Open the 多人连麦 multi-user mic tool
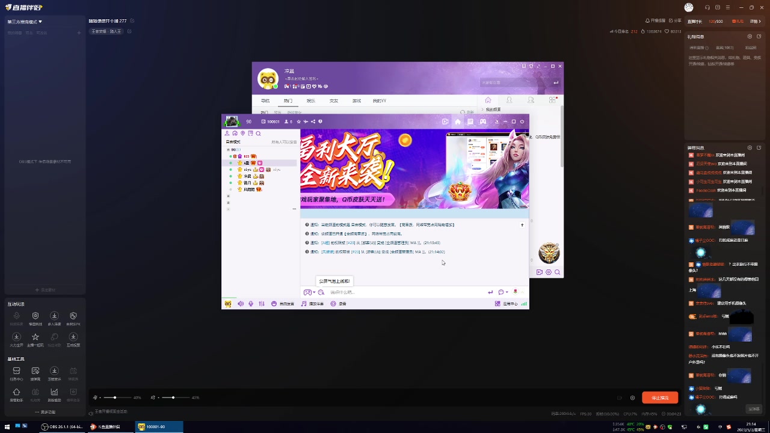770x433 pixels. coord(54,319)
